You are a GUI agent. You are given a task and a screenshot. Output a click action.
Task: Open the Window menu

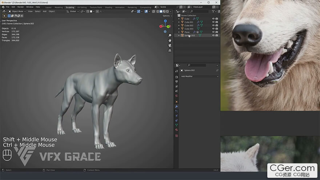click(30, 7)
